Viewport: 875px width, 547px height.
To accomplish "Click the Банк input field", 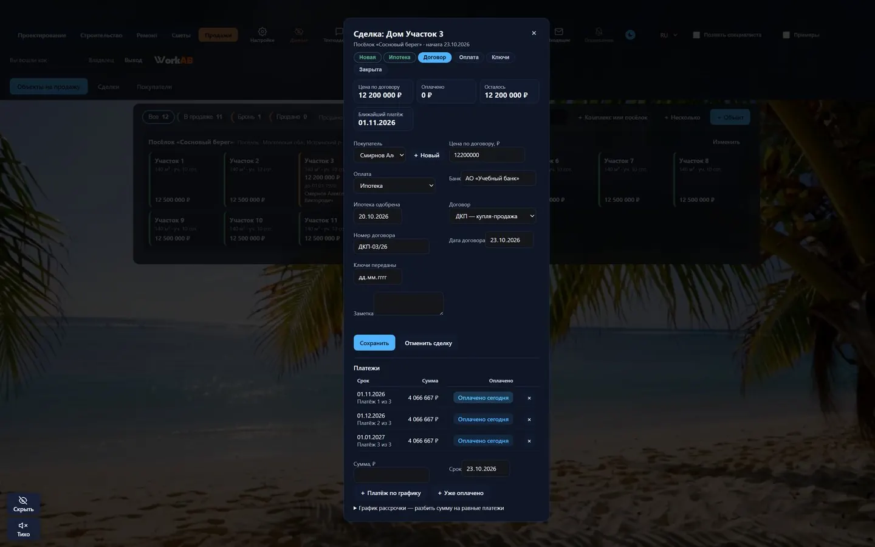I will click(498, 178).
